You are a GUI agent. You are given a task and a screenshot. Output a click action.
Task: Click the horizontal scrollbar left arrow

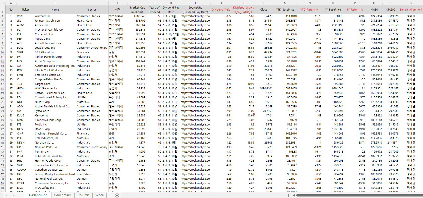pos(294,195)
